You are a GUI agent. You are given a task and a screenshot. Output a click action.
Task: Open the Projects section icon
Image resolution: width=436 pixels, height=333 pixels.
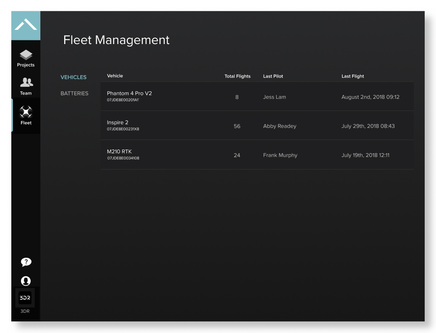coord(26,55)
